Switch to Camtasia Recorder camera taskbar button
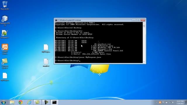Image resolution: width=187 pixels, height=105 pixels. pyautogui.click(x=46, y=102)
